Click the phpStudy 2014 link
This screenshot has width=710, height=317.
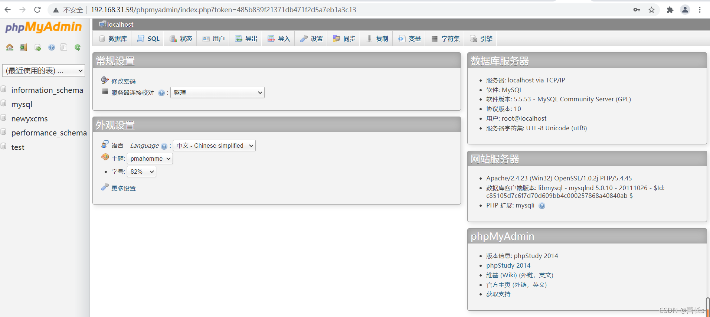pyautogui.click(x=508, y=265)
